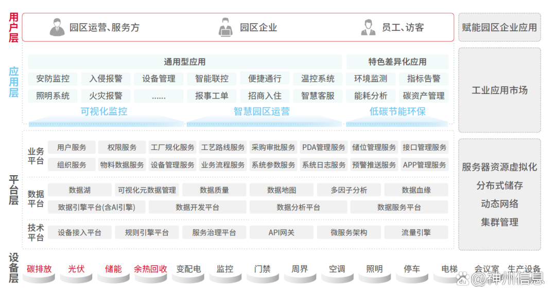This screenshot has width=556, height=298.
Task: Select the 照明 device cylinder
Action: [x=374, y=278]
